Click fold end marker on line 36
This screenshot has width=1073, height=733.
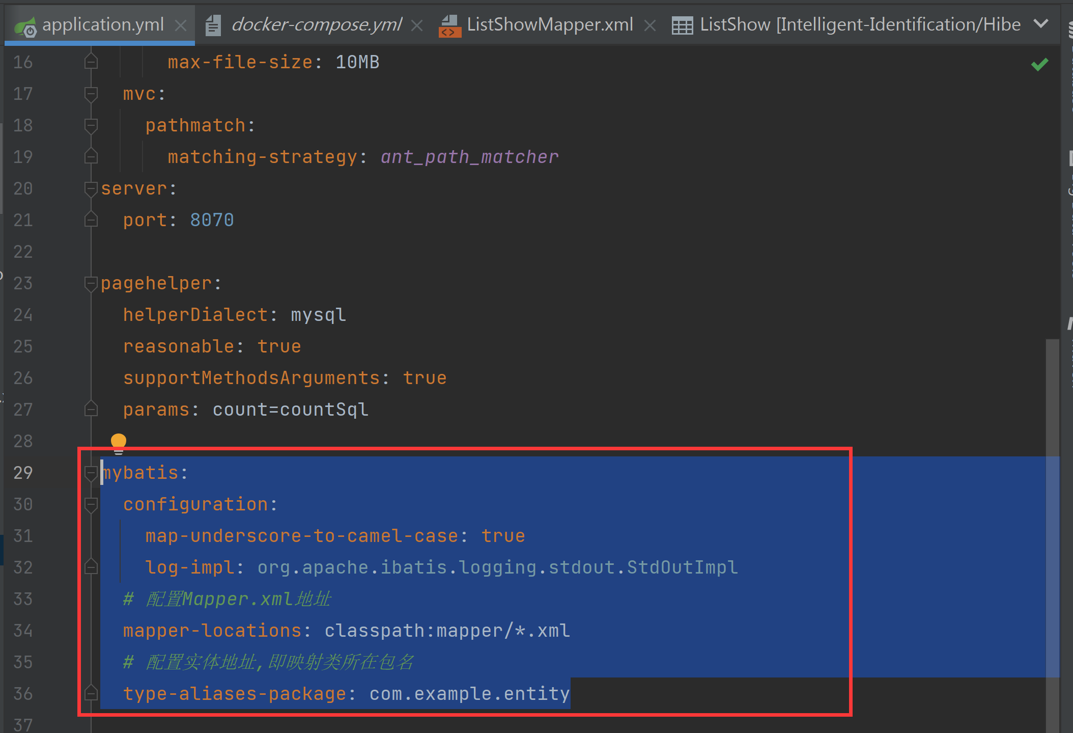point(91,693)
